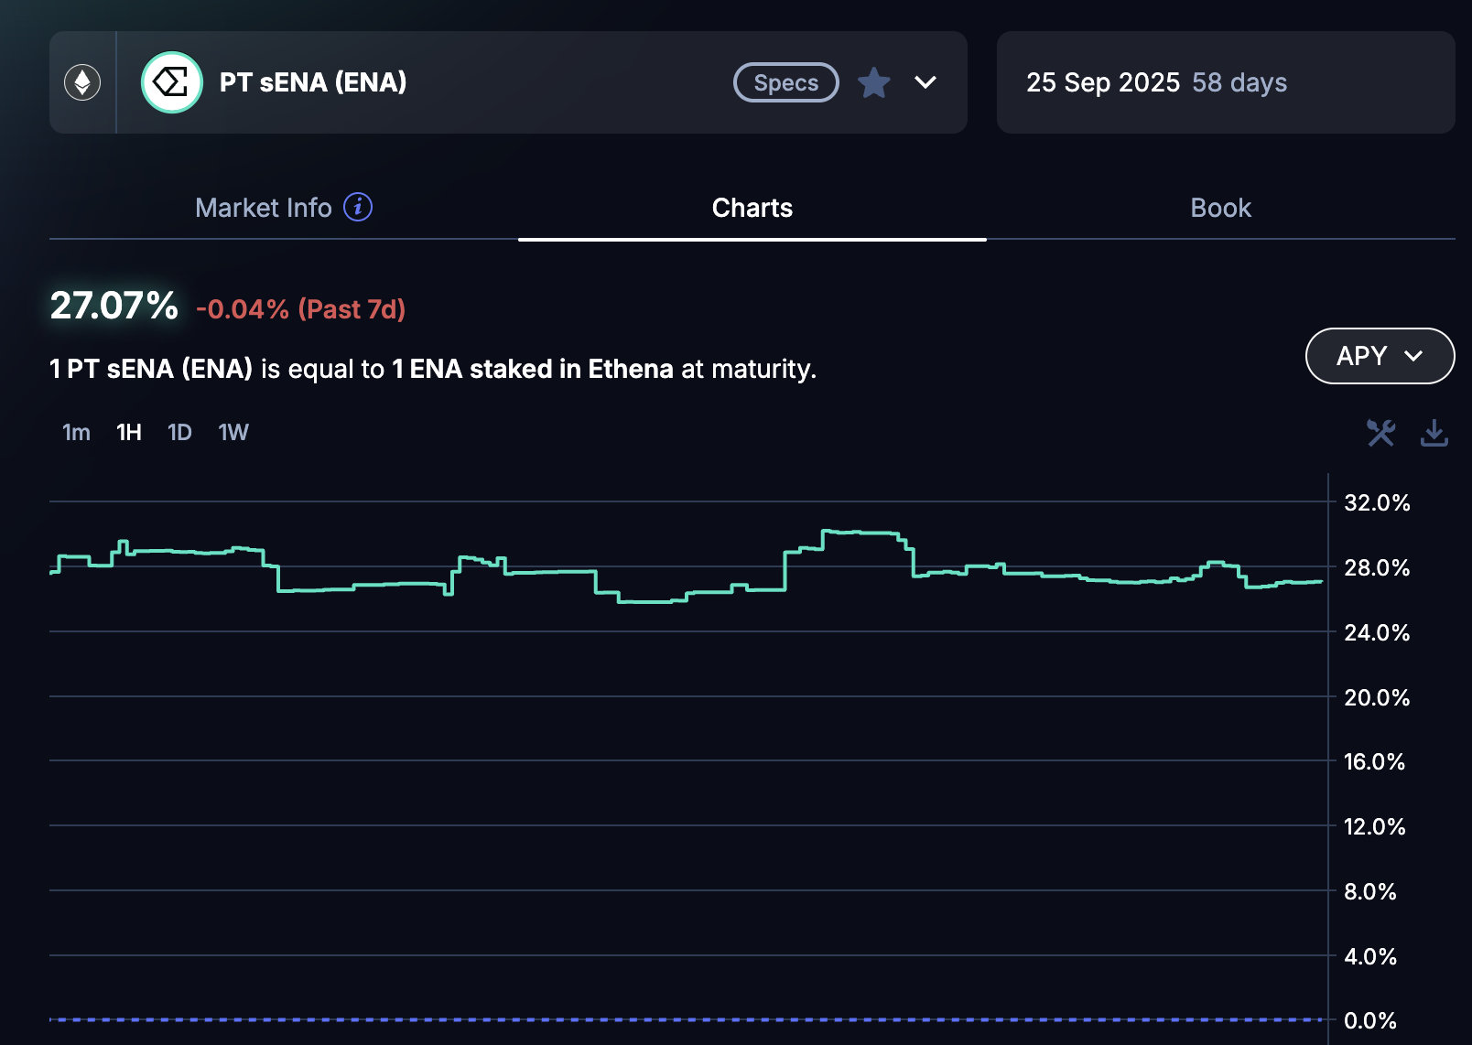The image size is (1472, 1045).
Task: Click the Specs button
Action: (785, 82)
